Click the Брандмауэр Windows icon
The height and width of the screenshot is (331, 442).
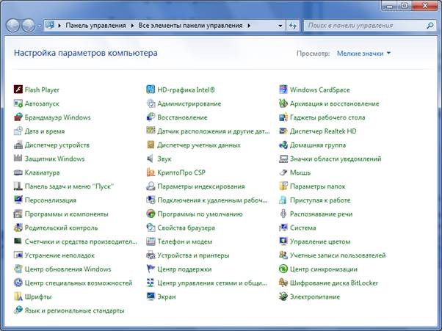pos(18,117)
